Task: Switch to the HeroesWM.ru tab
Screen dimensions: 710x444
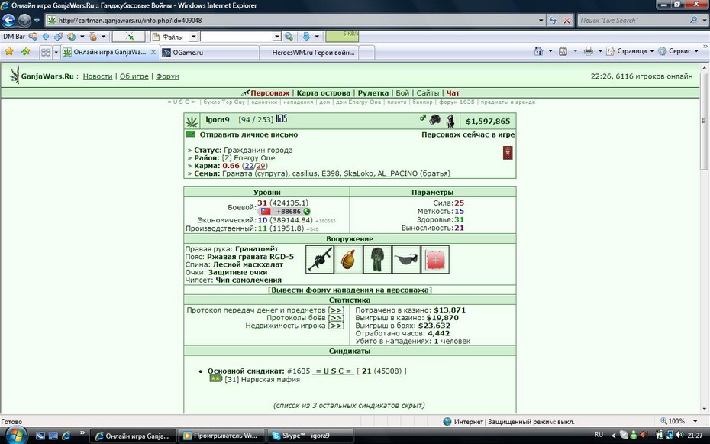Action: pos(309,53)
